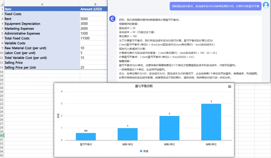Select the Selling Price per Unit value 25
Screen dimensions: 271x158
(94, 67)
